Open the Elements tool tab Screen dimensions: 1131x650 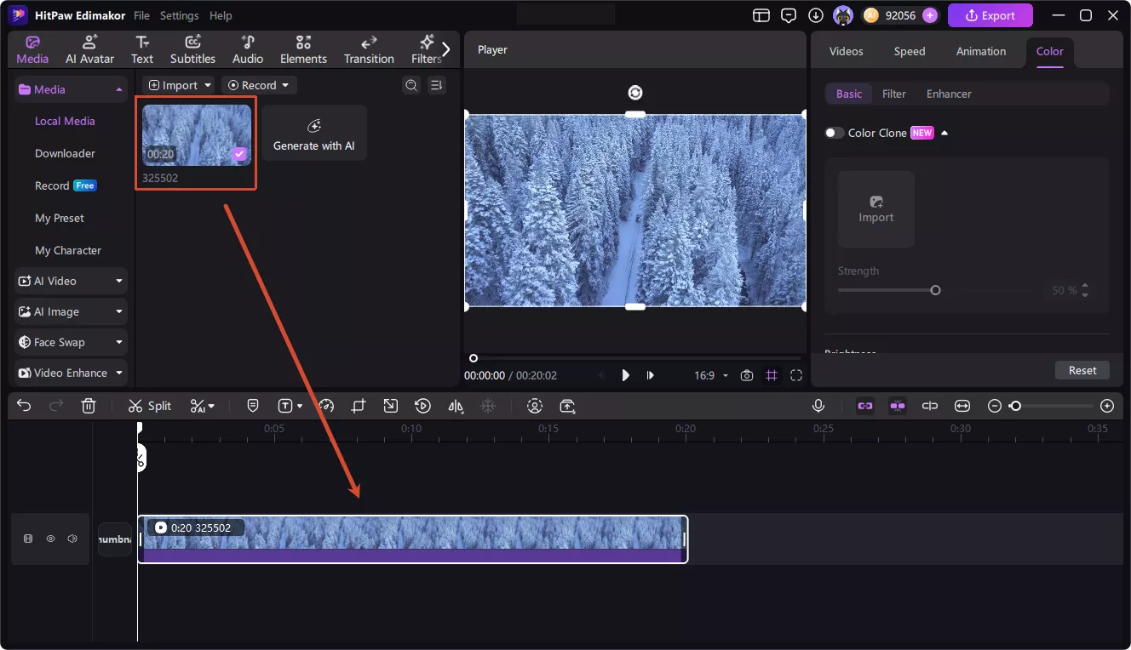coord(303,49)
